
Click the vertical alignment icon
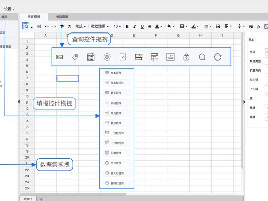point(239,26)
